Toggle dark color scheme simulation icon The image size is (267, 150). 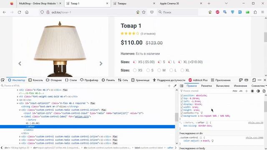pyautogui.click(x=258, y=91)
